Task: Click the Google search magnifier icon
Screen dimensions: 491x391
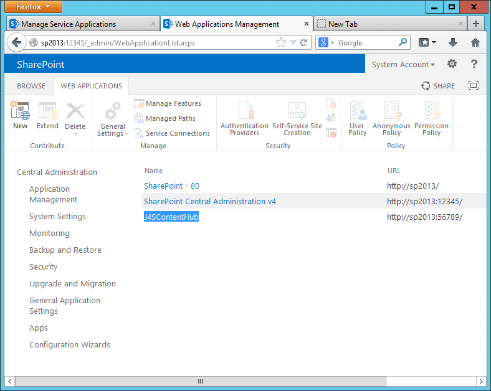Action: 403,42
